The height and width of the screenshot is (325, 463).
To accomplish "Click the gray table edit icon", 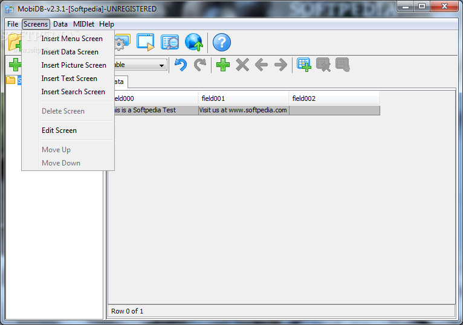I will point(343,65).
